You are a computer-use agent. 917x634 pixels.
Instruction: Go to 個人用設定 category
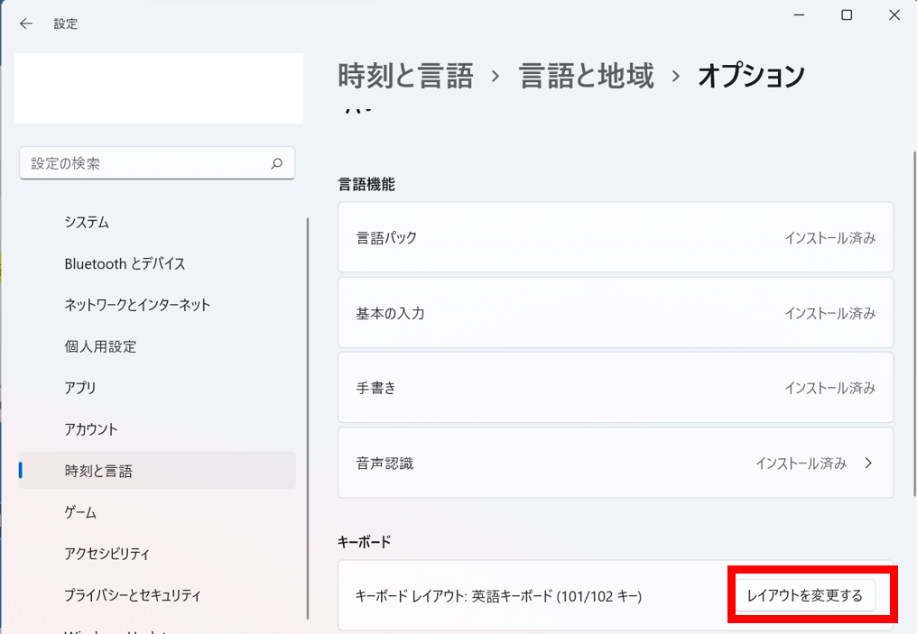100,347
